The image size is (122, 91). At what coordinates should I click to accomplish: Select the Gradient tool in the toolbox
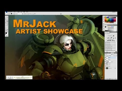click(7, 24)
